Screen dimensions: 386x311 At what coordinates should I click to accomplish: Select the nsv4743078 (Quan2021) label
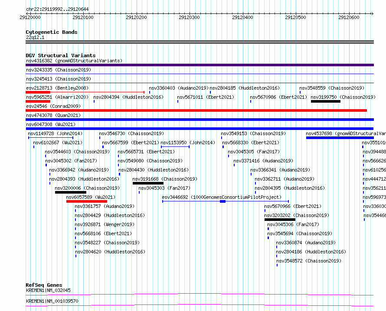point(53,115)
